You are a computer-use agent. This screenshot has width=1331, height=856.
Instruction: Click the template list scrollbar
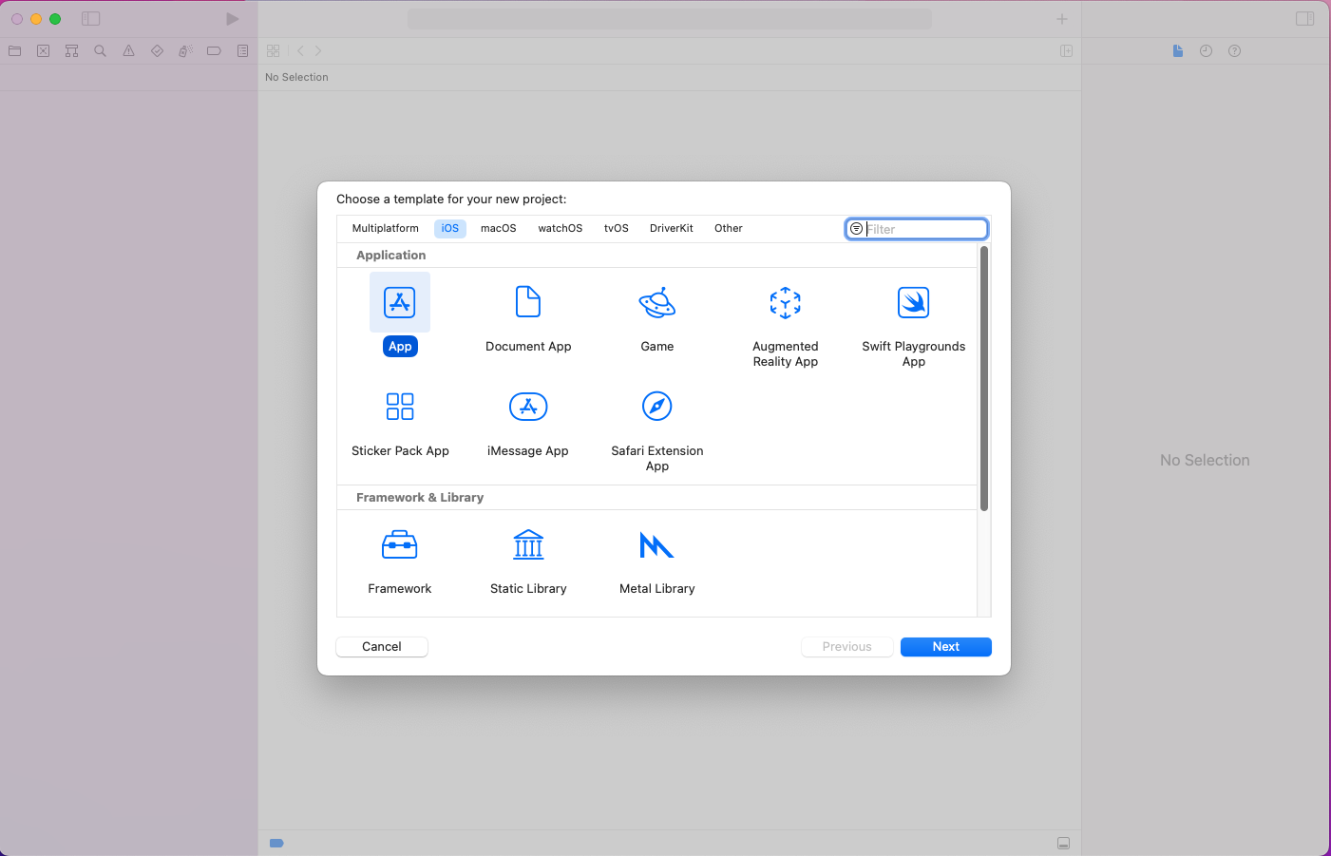pos(984,378)
